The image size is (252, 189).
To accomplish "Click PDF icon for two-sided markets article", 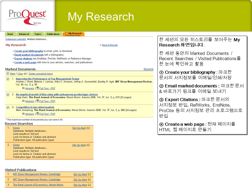I will click(38, 113).
